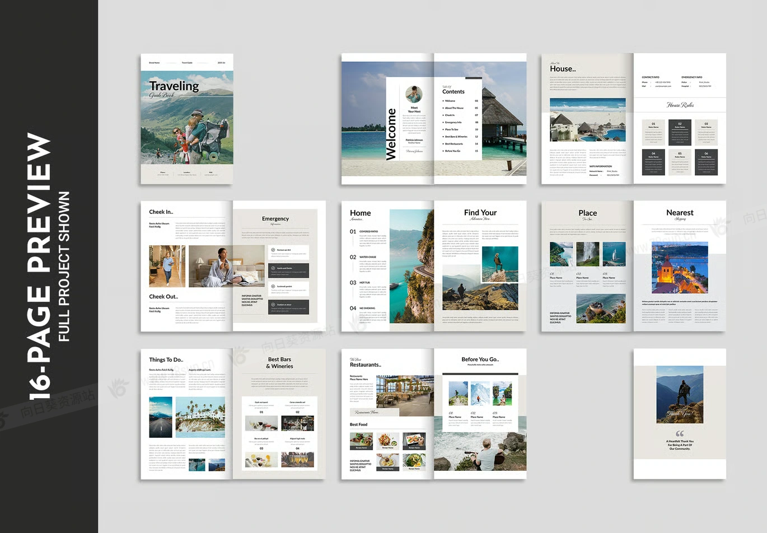This screenshot has height=533, width=767.
Task: Click checkmark icon in second dark Emergency box
Action: (273, 268)
